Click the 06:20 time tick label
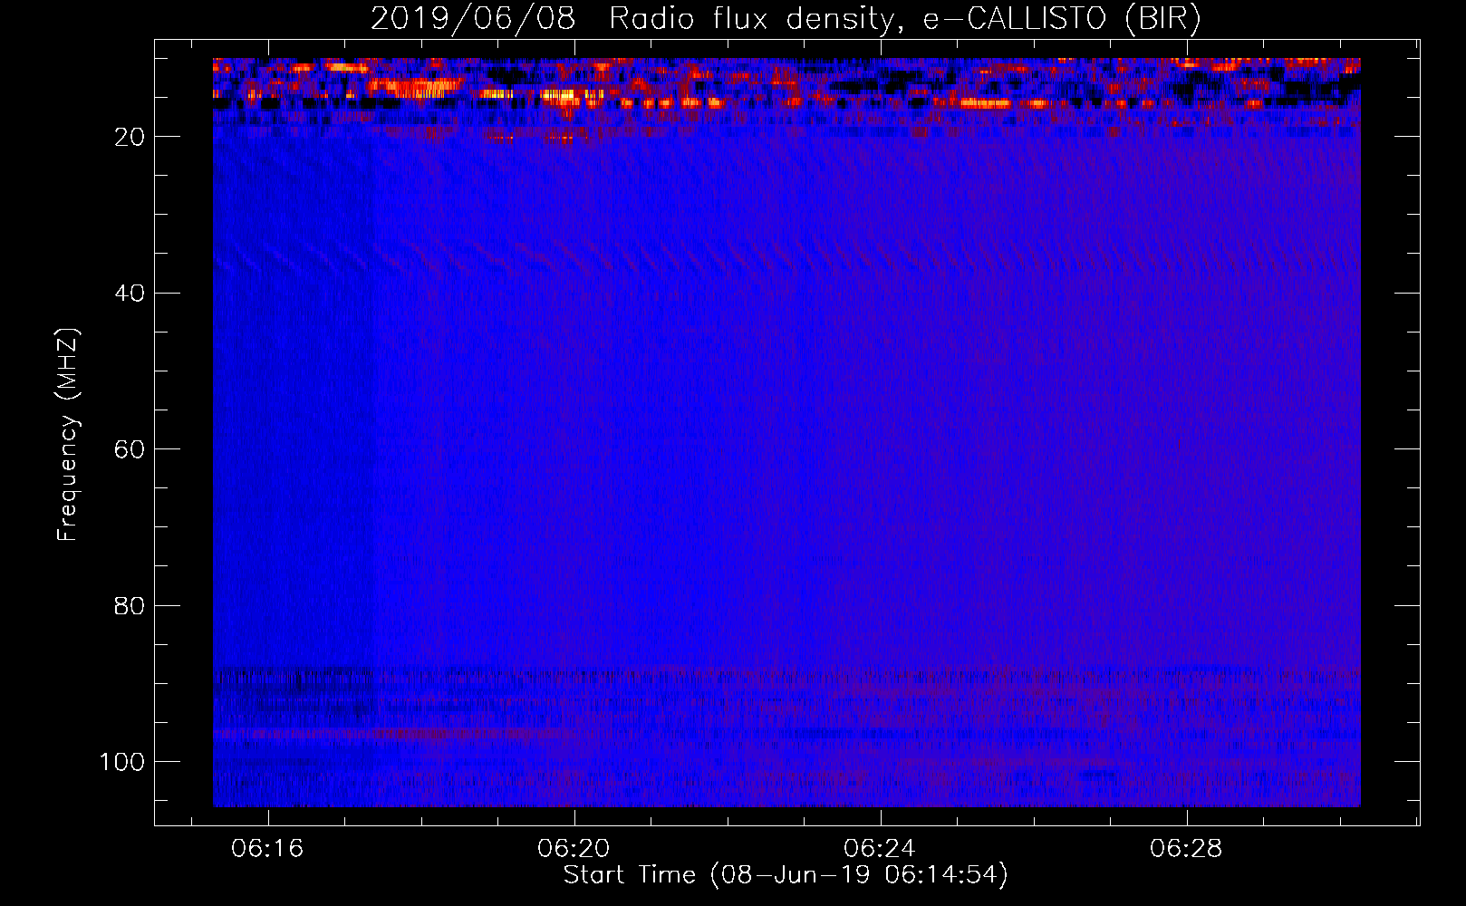Screen dimensions: 1466x906 pos(574,849)
